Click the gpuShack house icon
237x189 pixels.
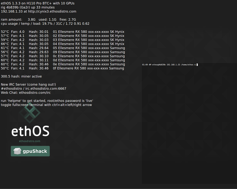click(17, 151)
